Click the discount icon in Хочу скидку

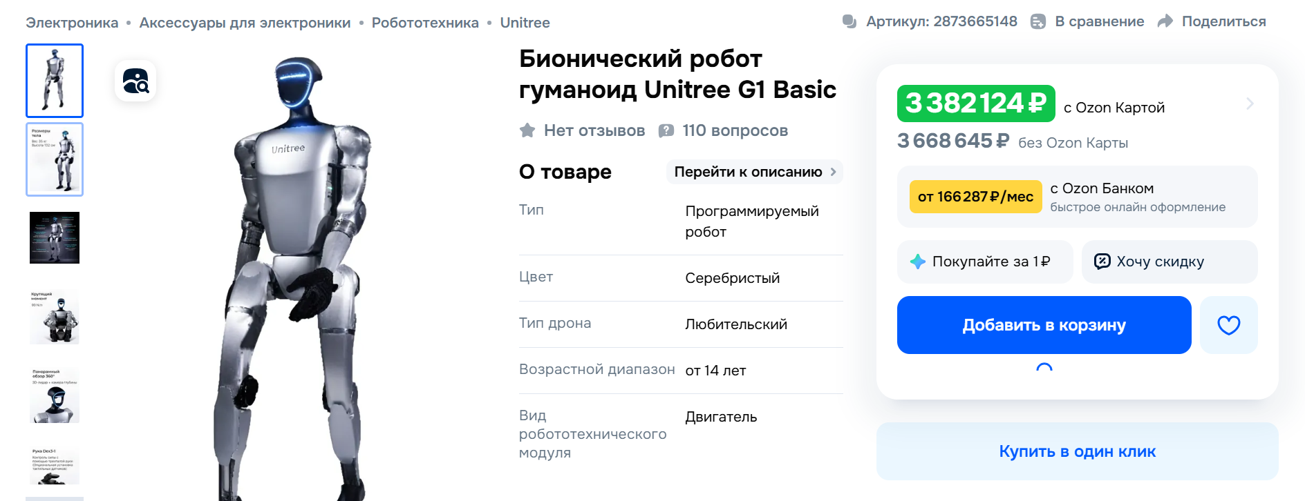[x=1102, y=262]
